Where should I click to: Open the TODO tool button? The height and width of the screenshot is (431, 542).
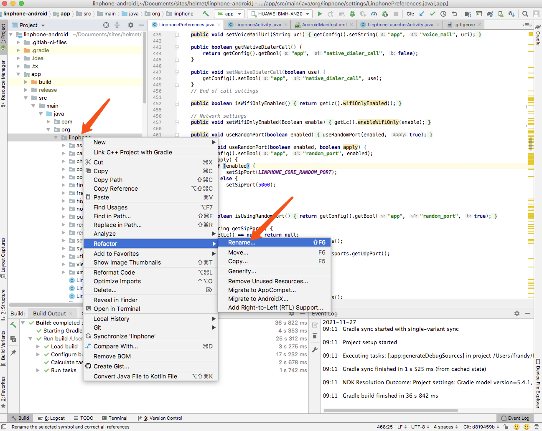[x=84, y=418]
